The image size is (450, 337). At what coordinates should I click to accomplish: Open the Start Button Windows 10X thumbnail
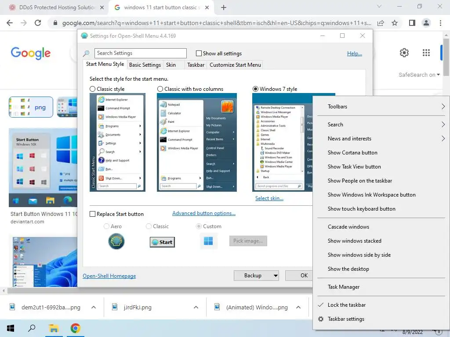(x=43, y=168)
